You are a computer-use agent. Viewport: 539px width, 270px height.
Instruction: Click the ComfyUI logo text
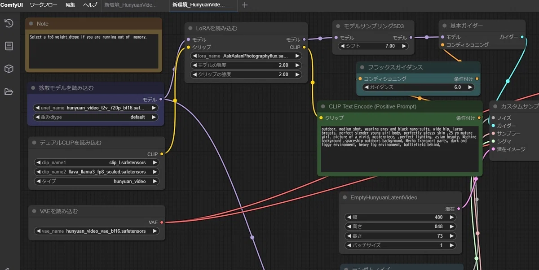click(12, 5)
